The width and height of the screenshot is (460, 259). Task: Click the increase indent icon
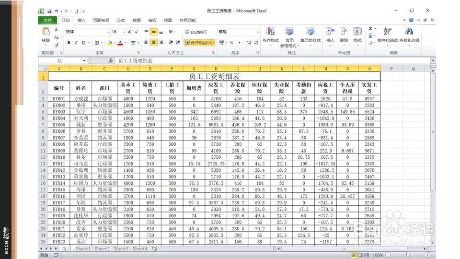(178, 43)
